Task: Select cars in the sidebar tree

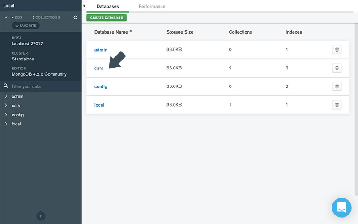Action: click(16, 106)
